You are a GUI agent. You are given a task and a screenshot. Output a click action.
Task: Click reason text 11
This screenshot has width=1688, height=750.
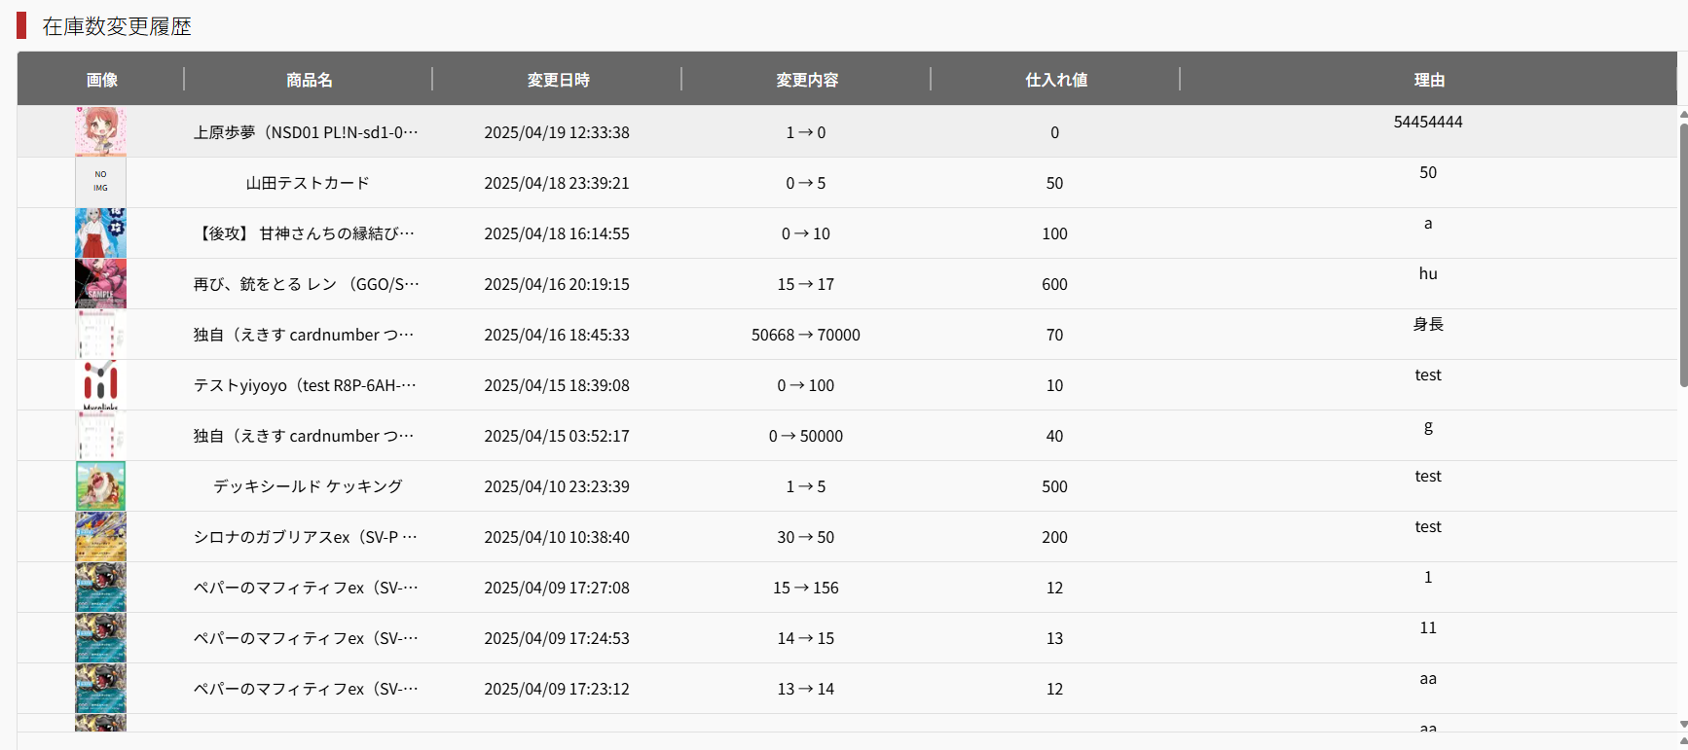(x=1428, y=627)
